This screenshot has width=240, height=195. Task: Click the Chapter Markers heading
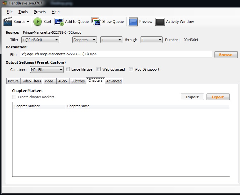27,91
